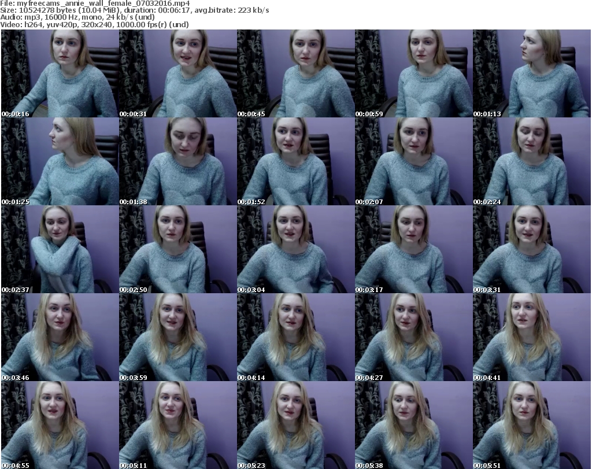Click the thumbnail at 00:05:51
The width and height of the screenshot is (592, 469).
coord(532,425)
